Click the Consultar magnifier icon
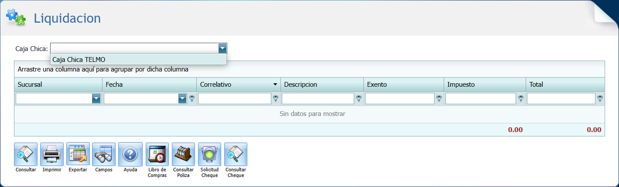The image size is (619, 187). point(26,154)
